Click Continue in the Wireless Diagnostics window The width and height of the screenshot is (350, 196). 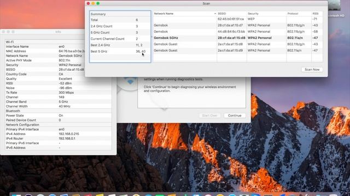pos(235,115)
